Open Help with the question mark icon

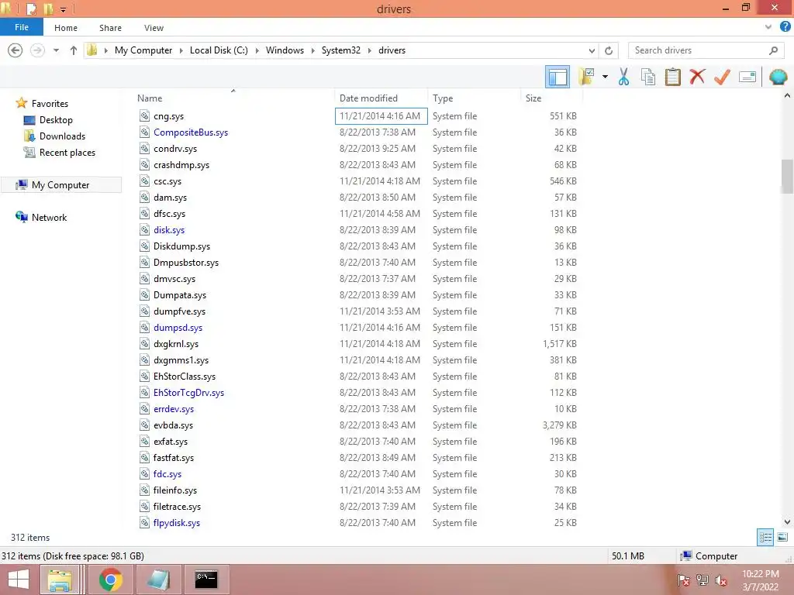click(785, 27)
